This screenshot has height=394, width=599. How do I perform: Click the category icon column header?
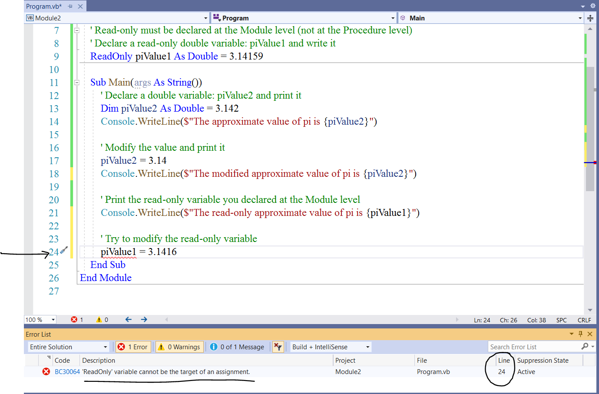[x=46, y=360]
